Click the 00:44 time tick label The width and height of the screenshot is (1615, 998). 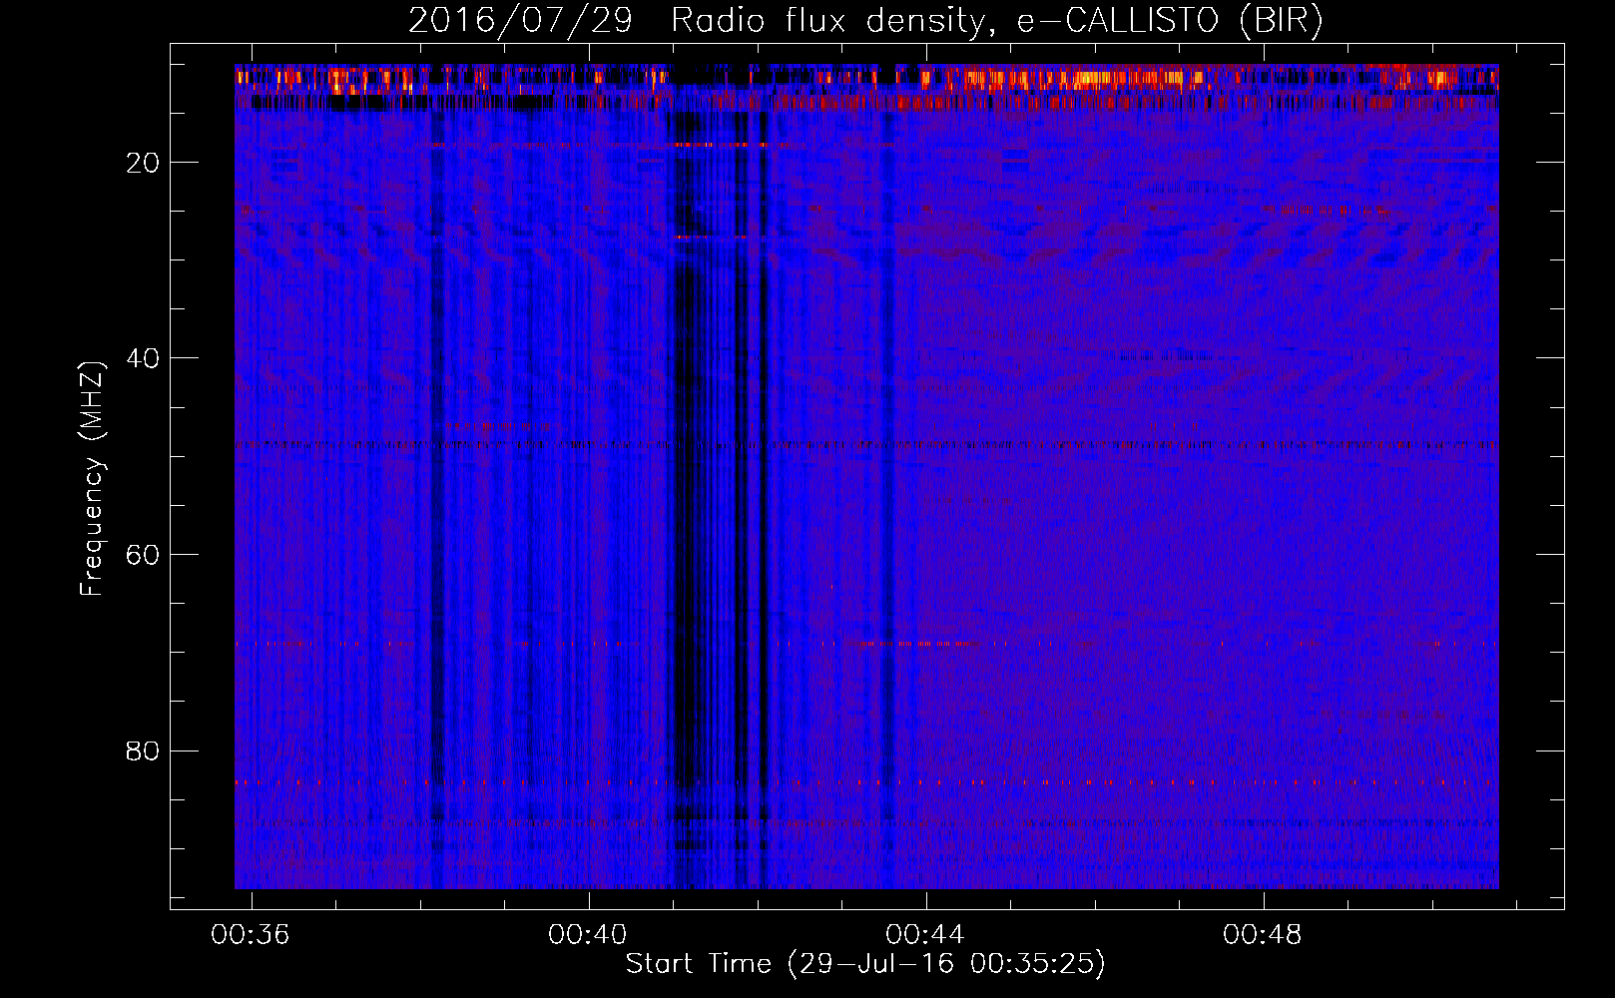pos(925,934)
